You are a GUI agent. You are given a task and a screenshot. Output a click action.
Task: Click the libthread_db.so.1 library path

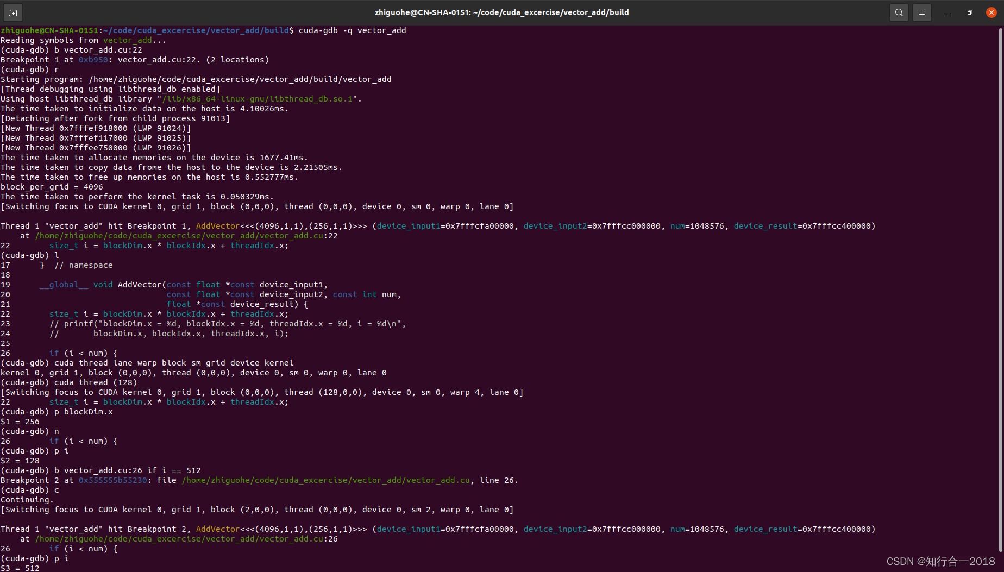point(258,99)
